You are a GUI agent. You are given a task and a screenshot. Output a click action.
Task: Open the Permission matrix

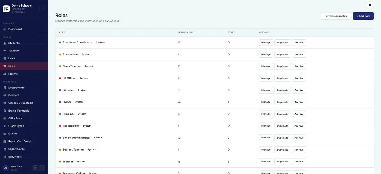click(x=336, y=16)
